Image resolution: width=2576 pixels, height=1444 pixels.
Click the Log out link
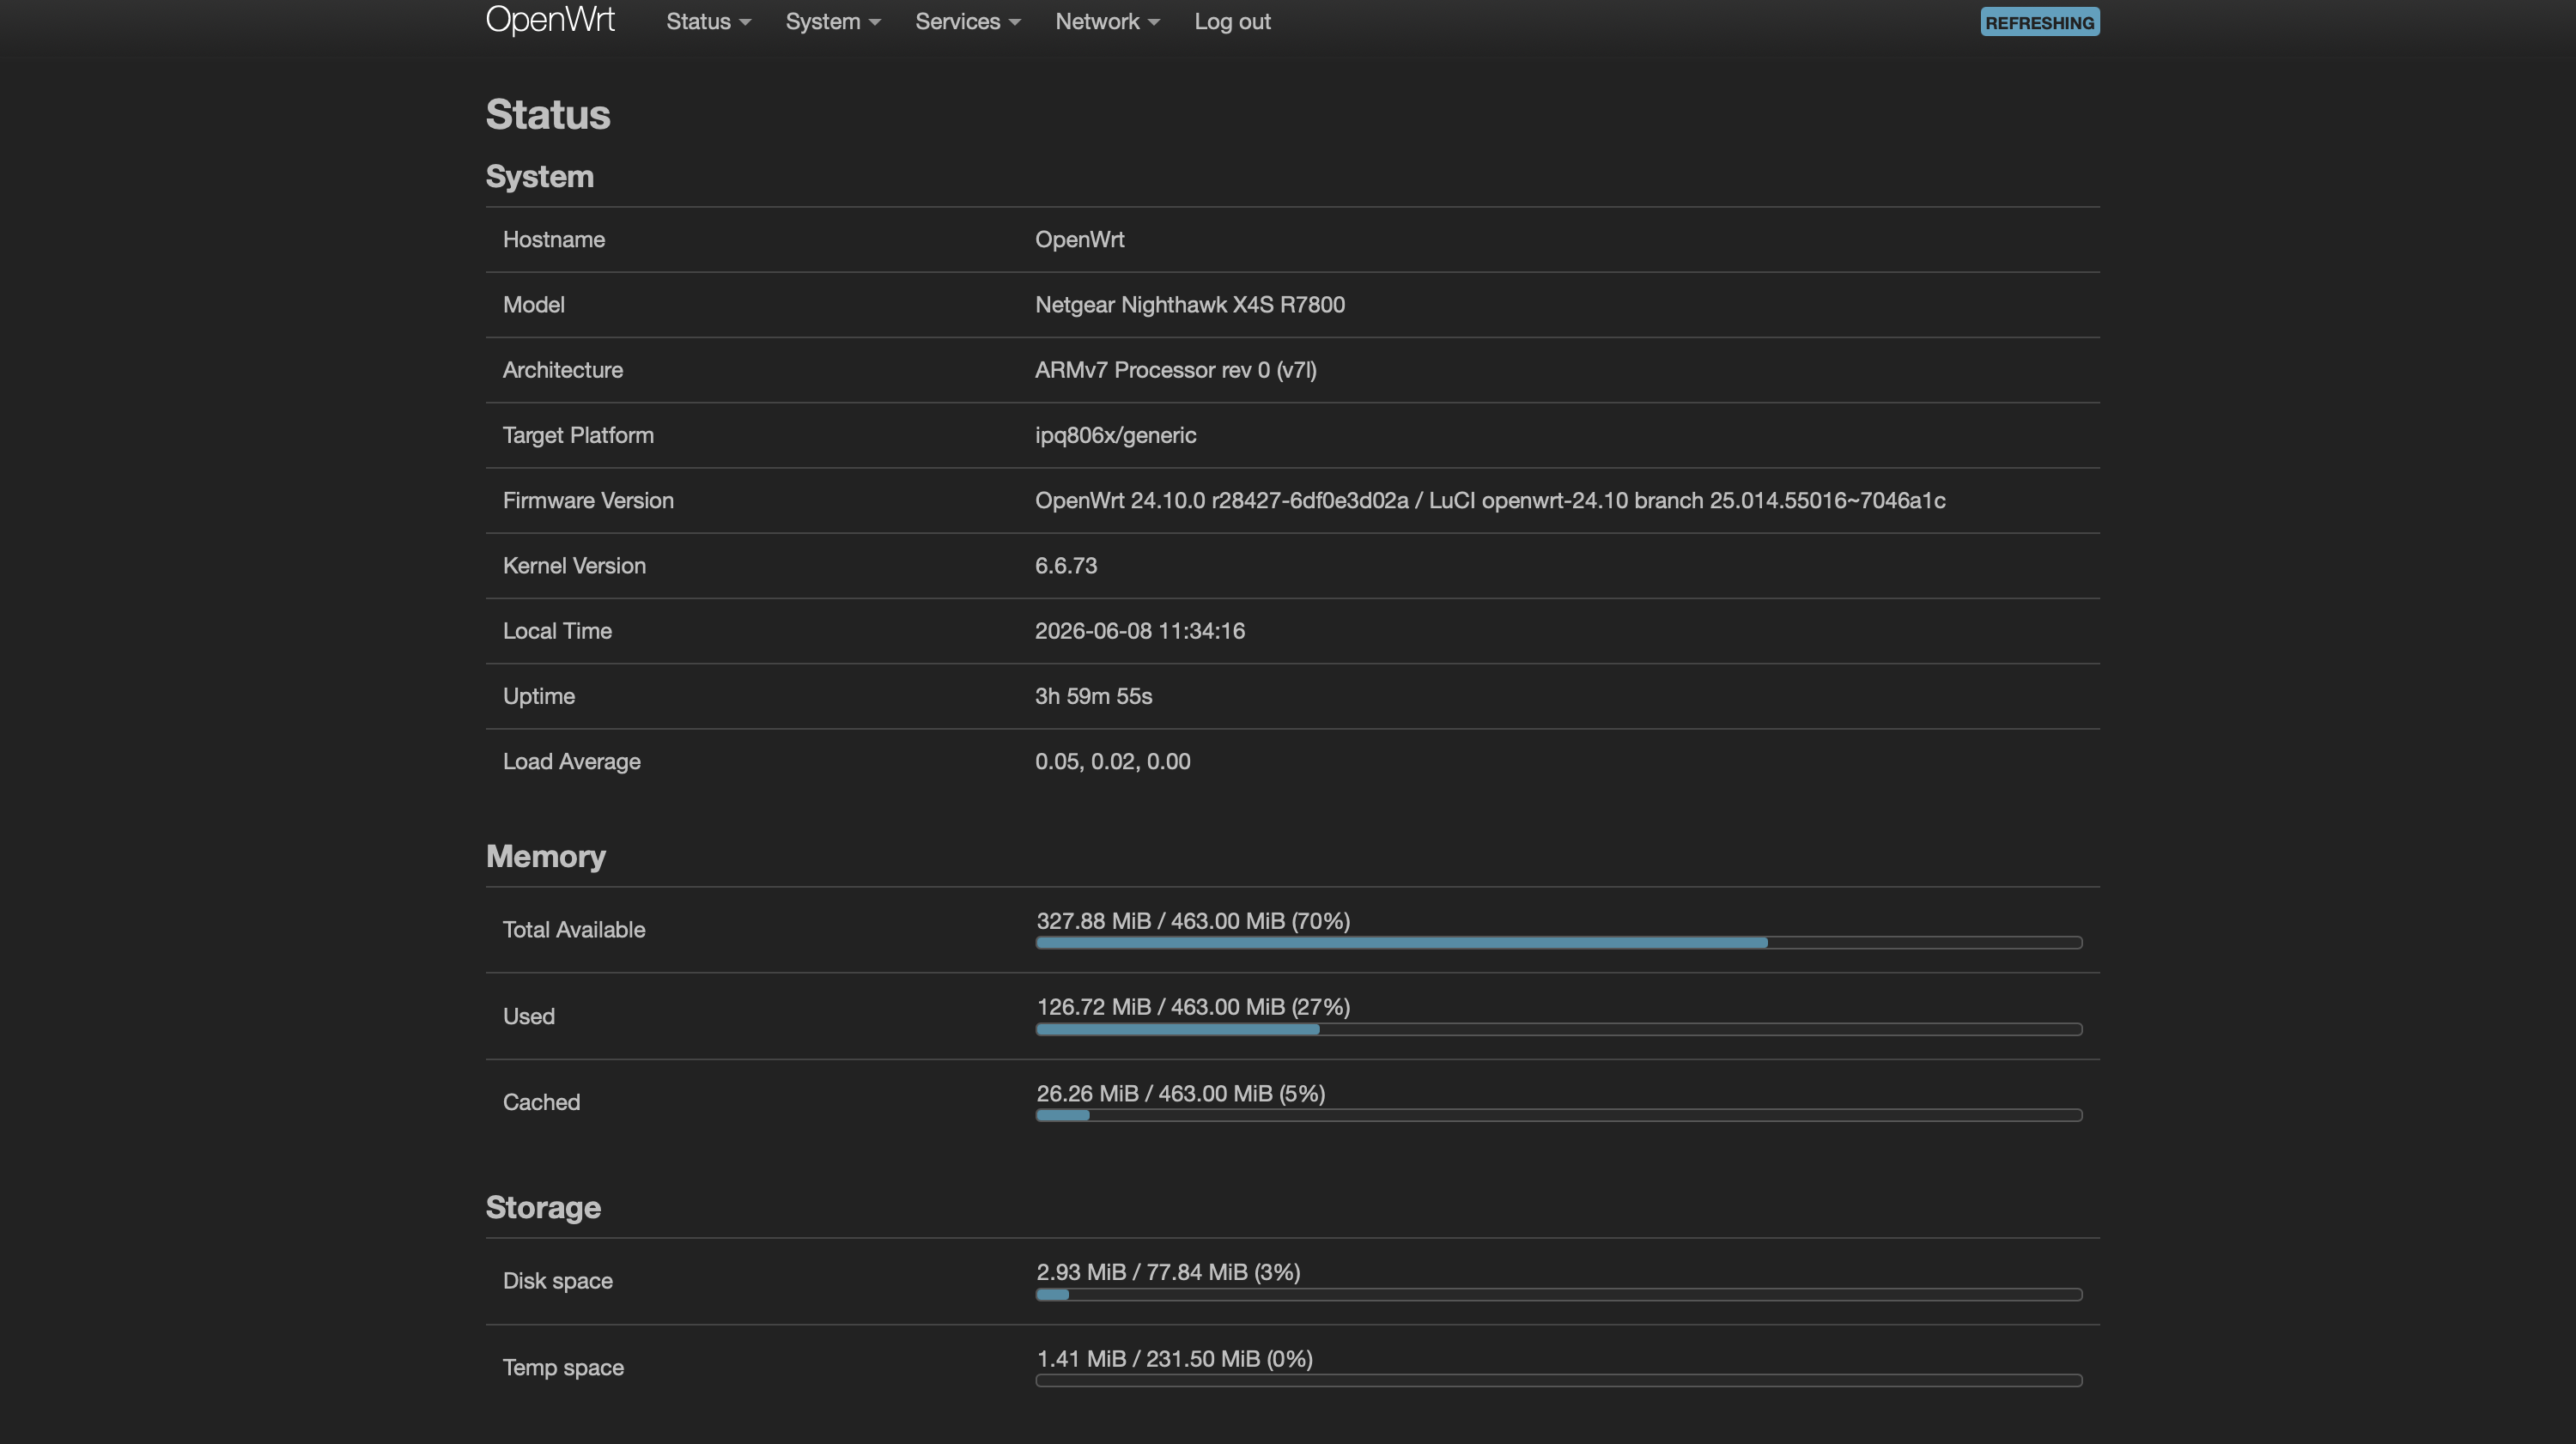point(1232,21)
